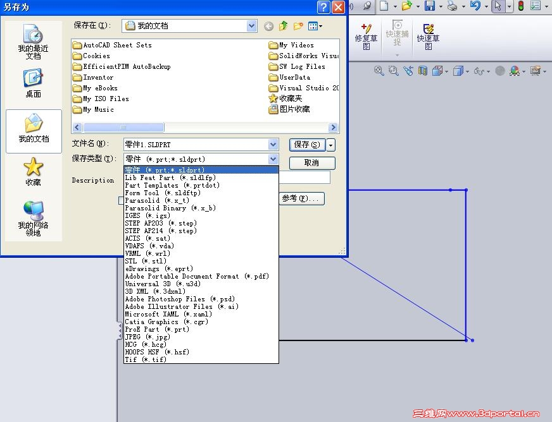The width and height of the screenshot is (552, 422).
Task: Click Rapid Sketch tool (快速草图)
Action: click(428, 37)
